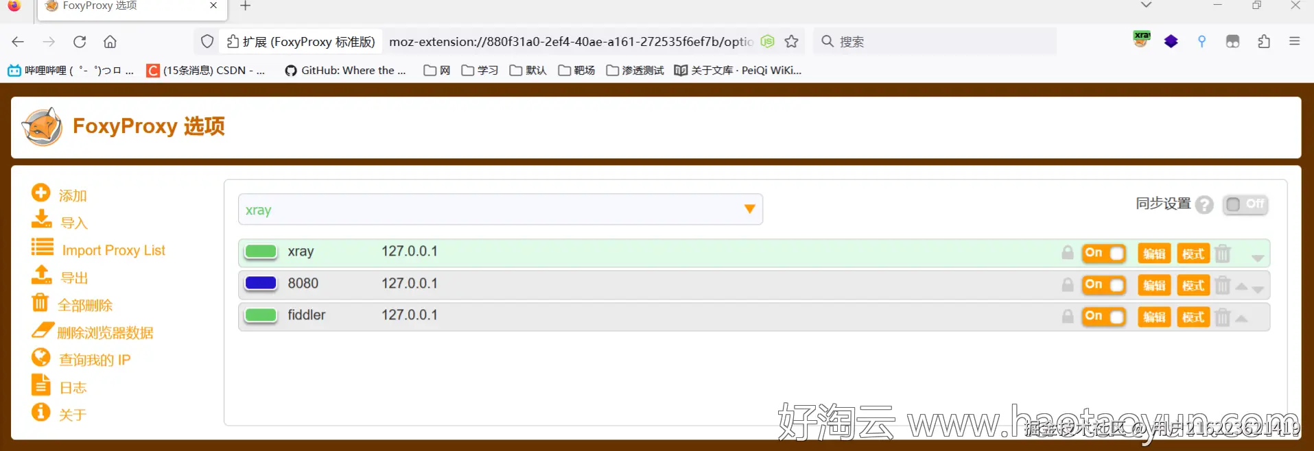Open the 靶场 bookmark folder

(x=576, y=70)
